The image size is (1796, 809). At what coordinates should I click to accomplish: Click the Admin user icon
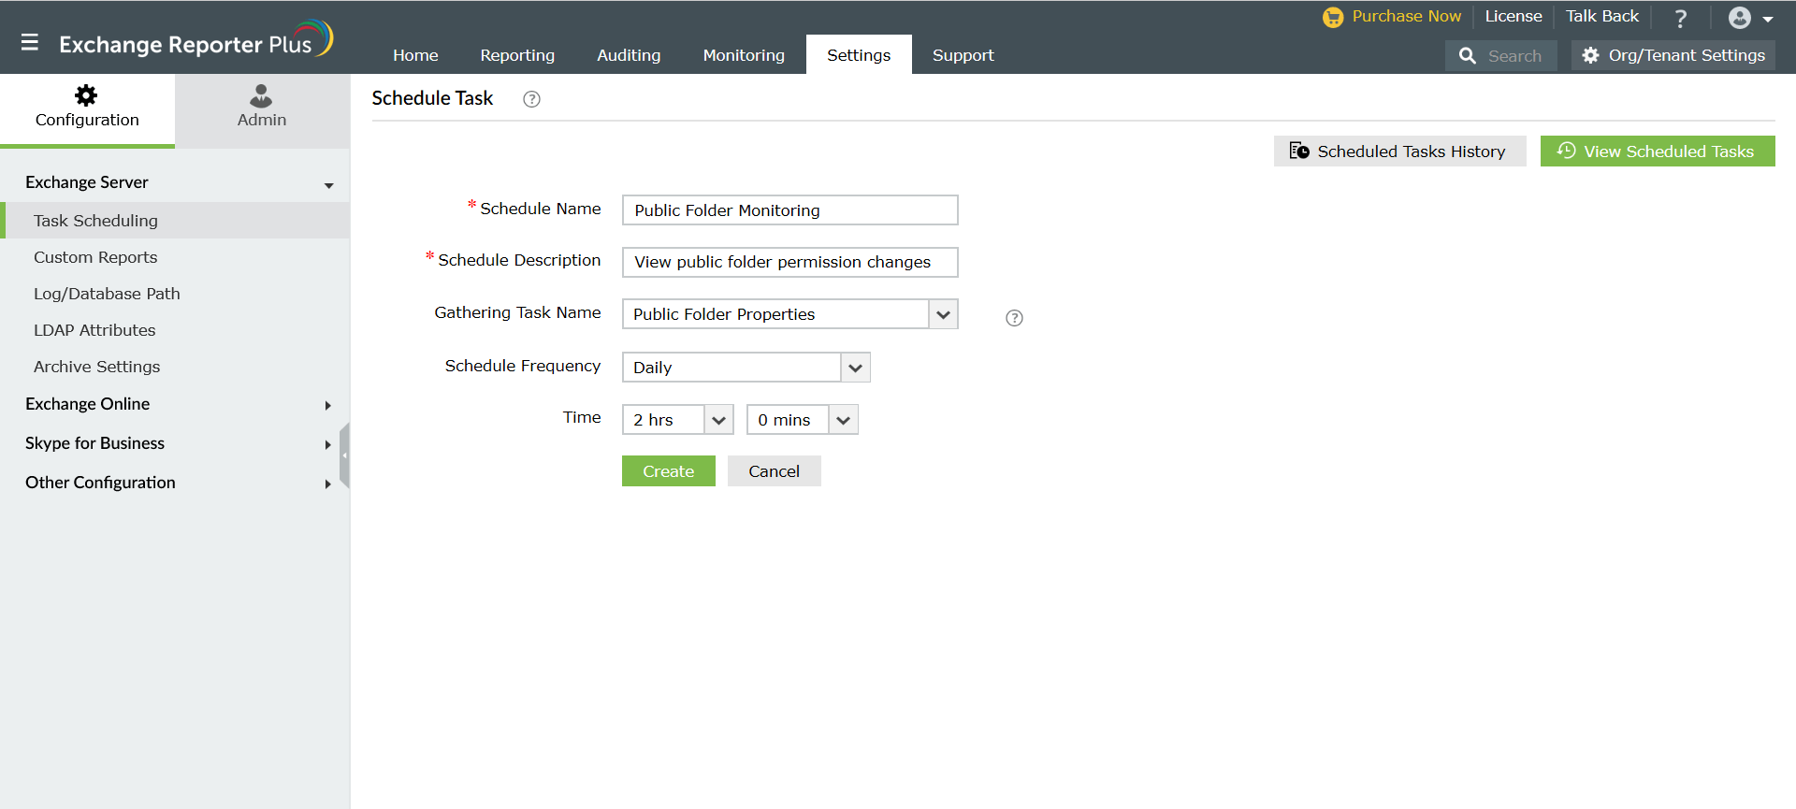[x=261, y=95]
